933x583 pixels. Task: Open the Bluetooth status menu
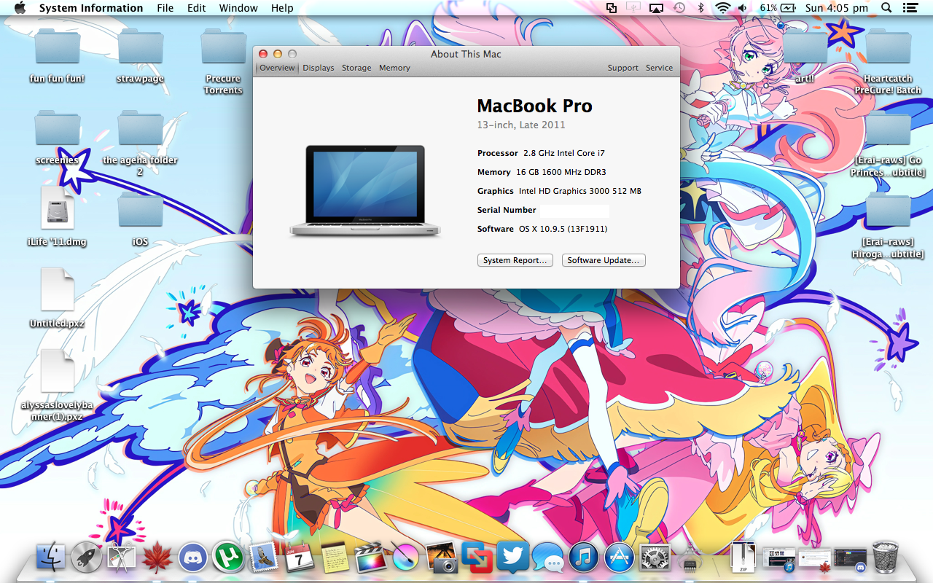pyautogui.click(x=701, y=8)
